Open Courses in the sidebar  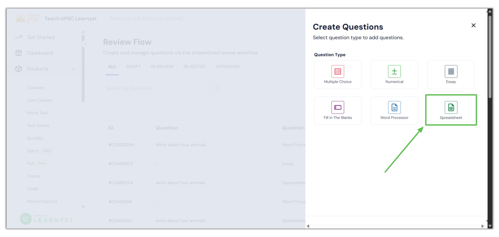[35, 88]
